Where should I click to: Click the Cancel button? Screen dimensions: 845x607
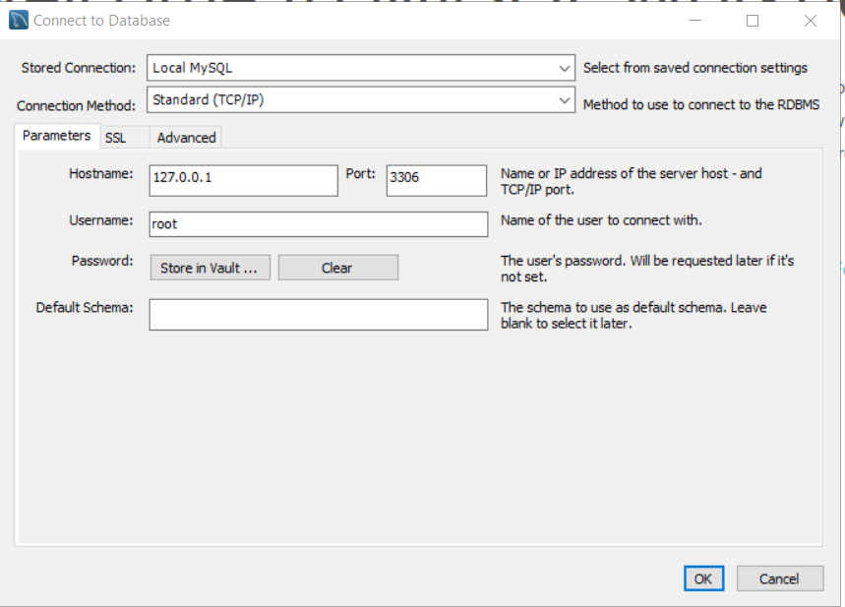click(780, 579)
